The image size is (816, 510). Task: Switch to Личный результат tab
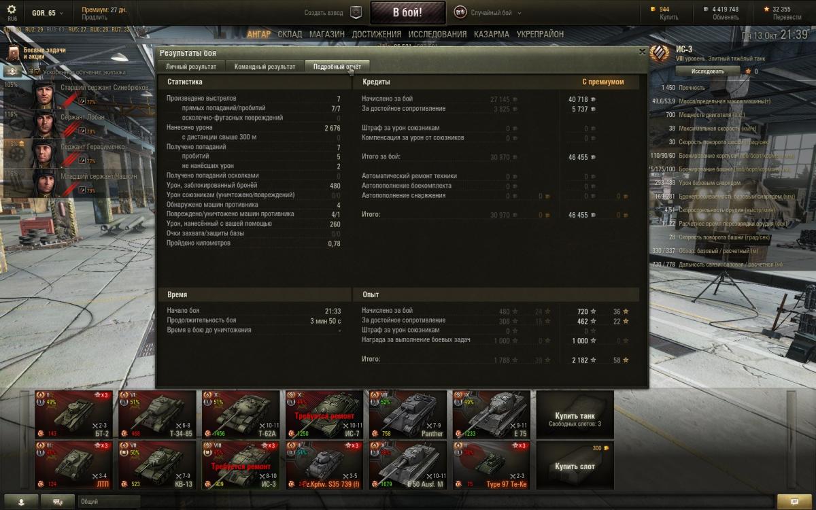pos(191,67)
